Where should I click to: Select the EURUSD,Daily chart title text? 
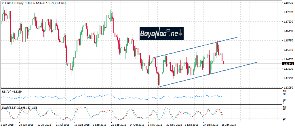[15, 3]
